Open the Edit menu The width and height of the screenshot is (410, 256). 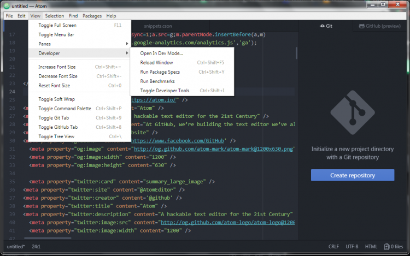(21, 16)
